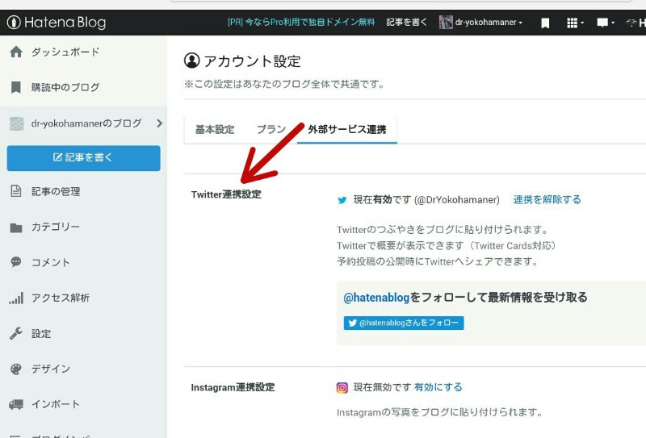Click the @hatenablog link

[376, 297]
